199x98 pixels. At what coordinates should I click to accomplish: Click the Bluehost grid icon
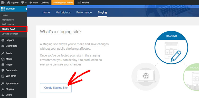point(3,9)
